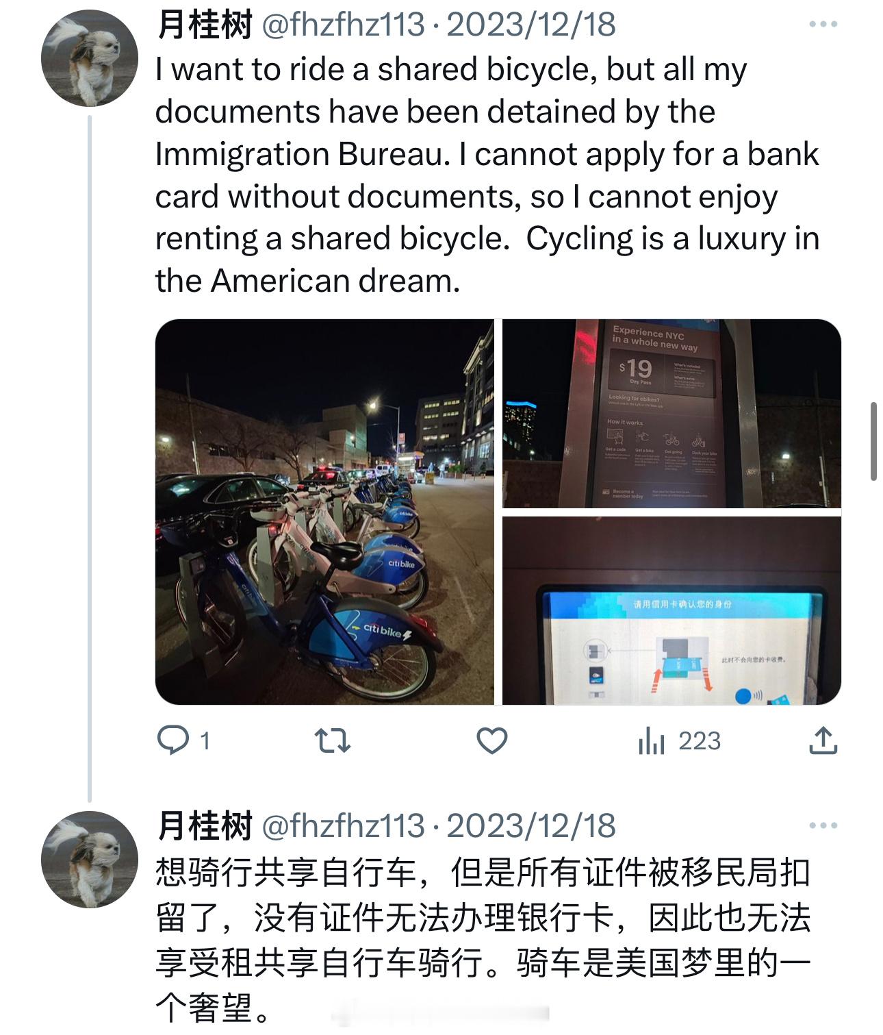
Task: Open 月桂树 display name on second tweet
Action: (205, 826)
